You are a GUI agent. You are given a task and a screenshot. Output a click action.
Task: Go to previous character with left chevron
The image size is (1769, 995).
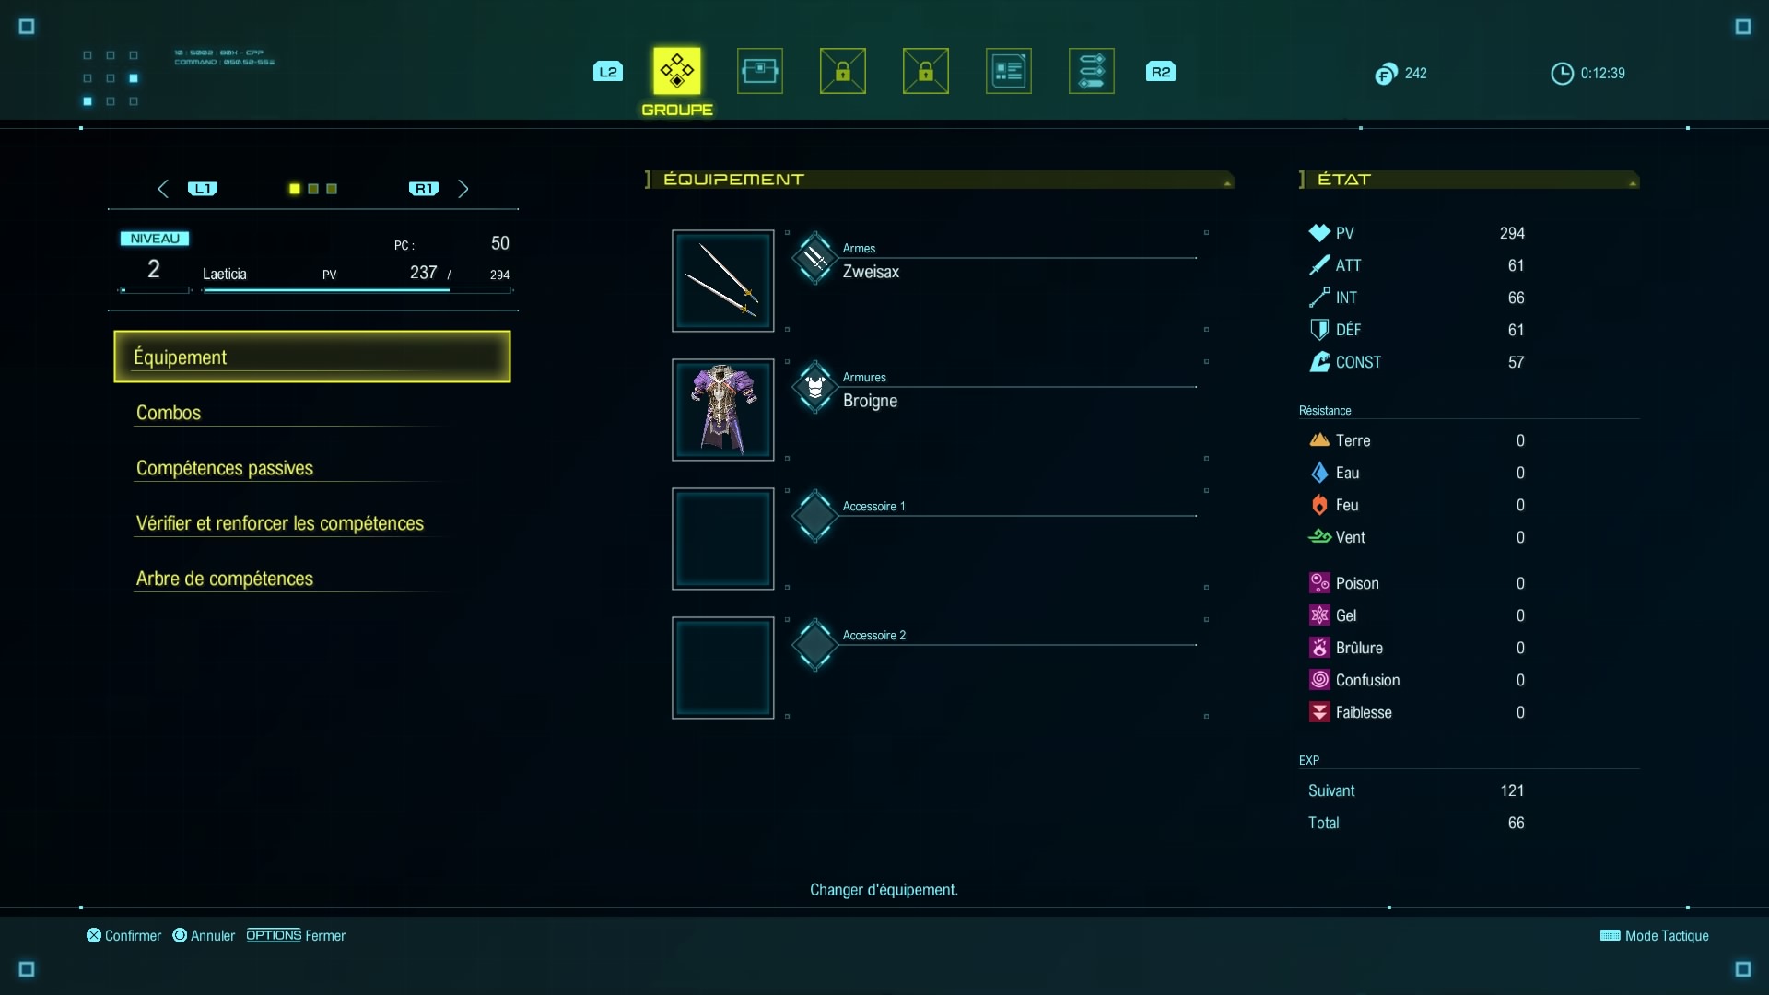pyautogui.click(x=163, y=189)
